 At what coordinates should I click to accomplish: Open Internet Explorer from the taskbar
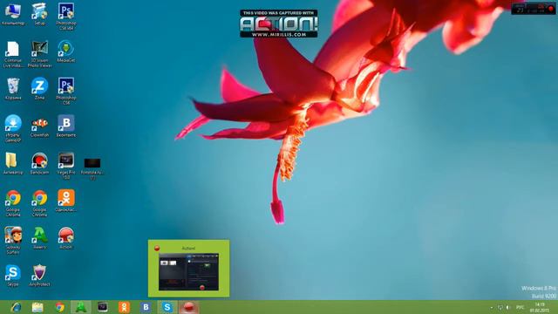pos(16,307)
